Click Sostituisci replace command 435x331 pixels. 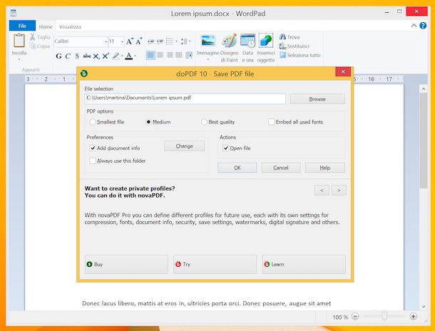tap(295, 46)
